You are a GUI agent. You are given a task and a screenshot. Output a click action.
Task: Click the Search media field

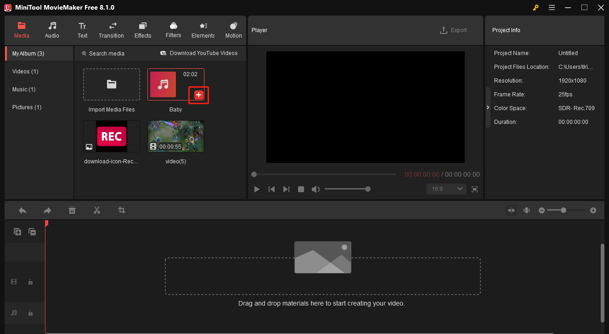click(x=107, y=53)
